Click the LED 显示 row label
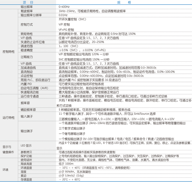 [x=26, y=145]
